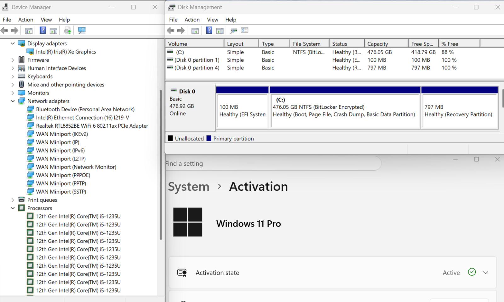Select the Monitors category label
Viewport: 504px width, 302px height.
[38, 93]
